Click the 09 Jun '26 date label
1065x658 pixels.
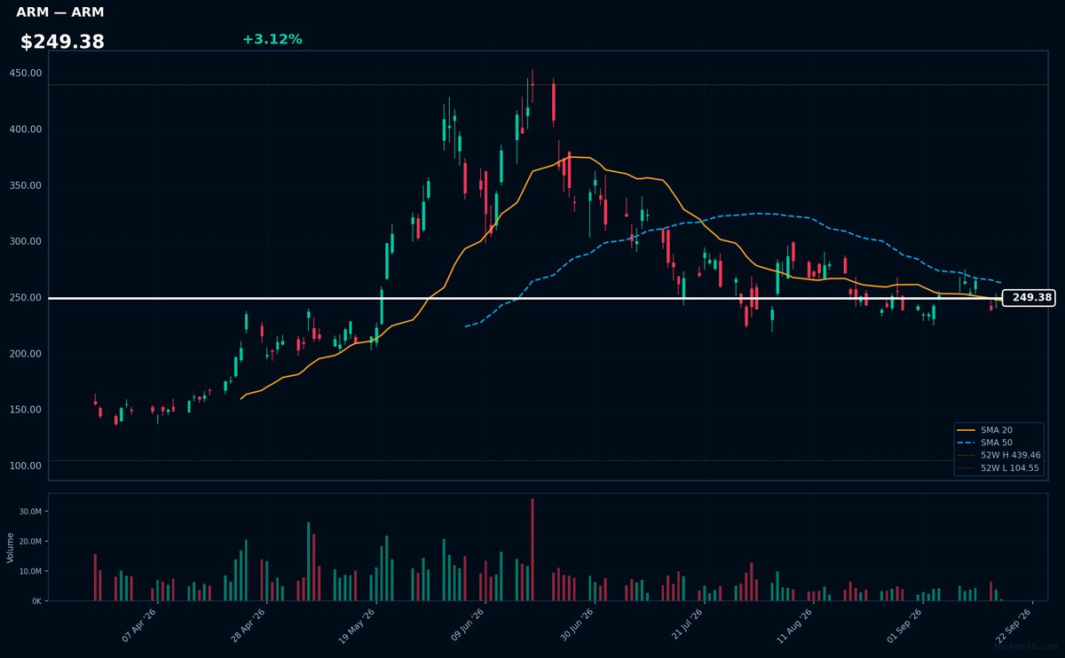[x=468, y=625]
